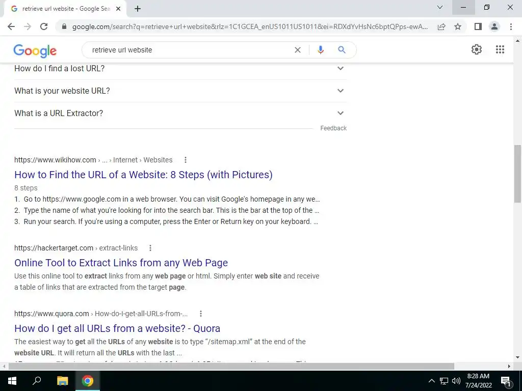
Task: Share this page icon in address bar
Action: [x=441, y=26]
